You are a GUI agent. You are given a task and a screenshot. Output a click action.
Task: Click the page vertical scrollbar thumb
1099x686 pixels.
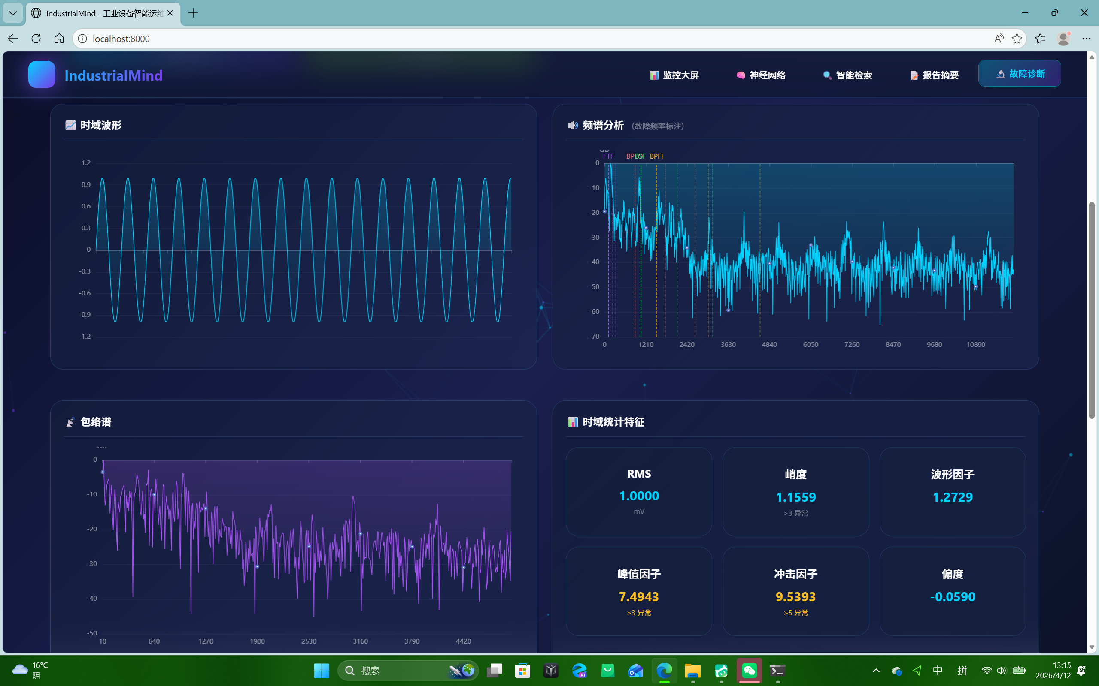coord(1092,310)
